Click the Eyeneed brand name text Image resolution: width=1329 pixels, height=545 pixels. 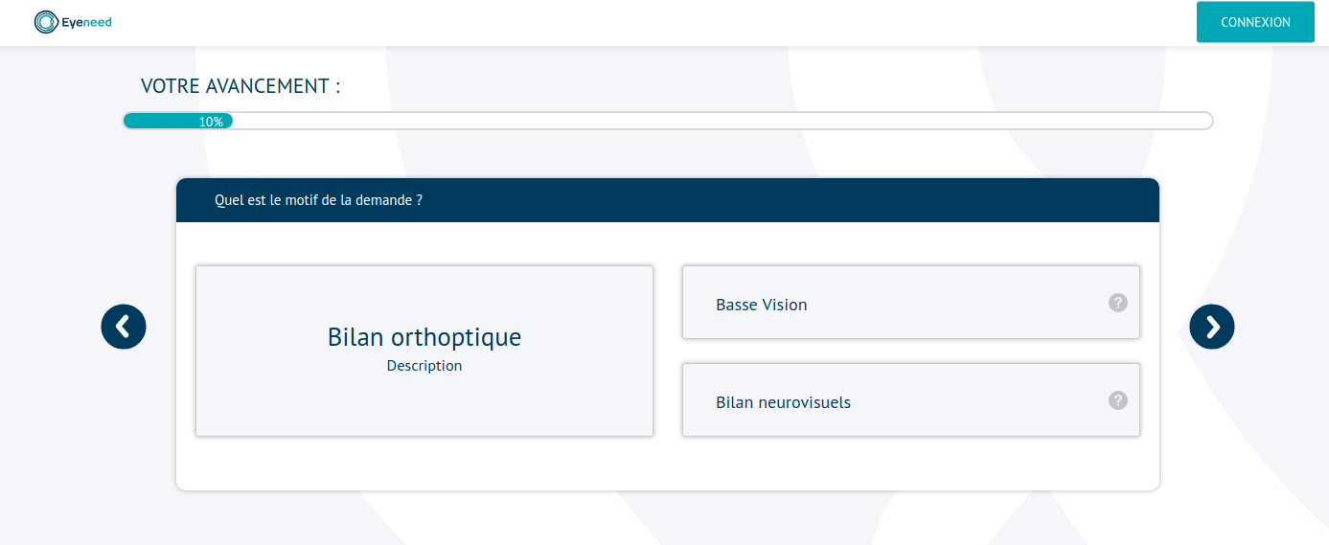pyautogui.click(x=88, y=22)
